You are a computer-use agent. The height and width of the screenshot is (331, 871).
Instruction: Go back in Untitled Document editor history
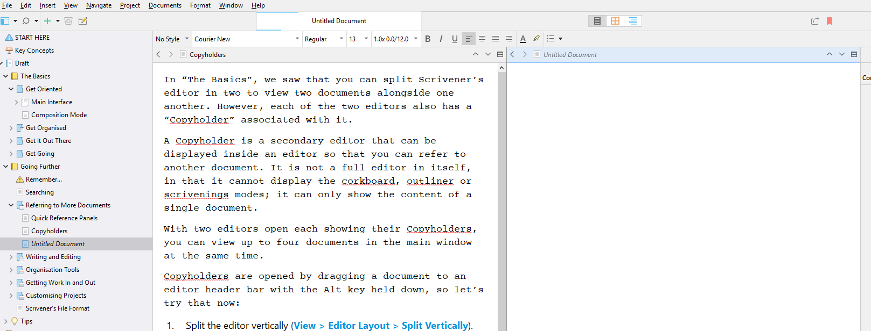[x=512, y=54]
